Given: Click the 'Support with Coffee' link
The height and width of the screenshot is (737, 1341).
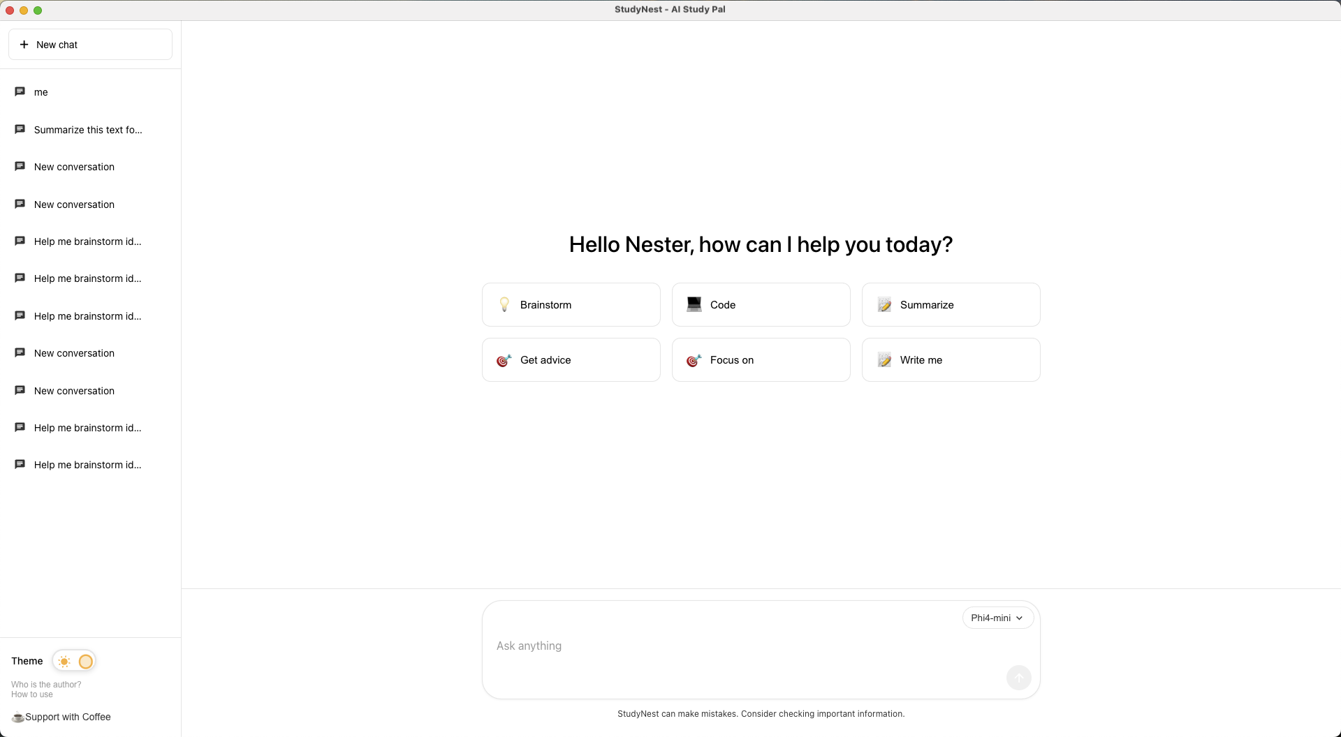Looking at the screenshot, I should (68, 717).
